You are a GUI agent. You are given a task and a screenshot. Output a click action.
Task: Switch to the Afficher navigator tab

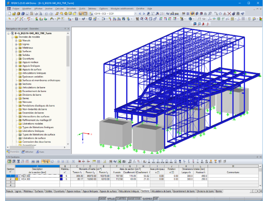(x=28, y=152)
